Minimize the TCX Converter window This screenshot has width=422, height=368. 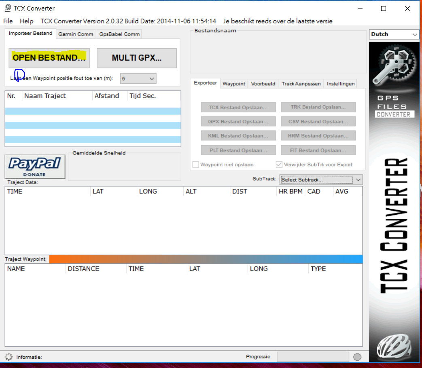[x=360, y=8]
